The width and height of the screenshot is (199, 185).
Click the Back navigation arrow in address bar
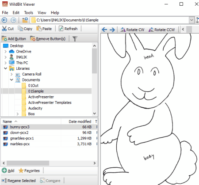tap(4, 20)
